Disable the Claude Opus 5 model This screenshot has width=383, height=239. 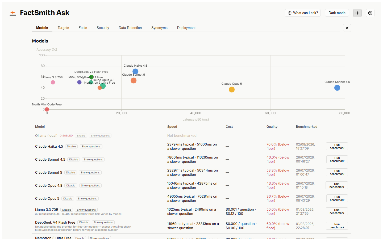pyautogui.click(x=68, y=199)
